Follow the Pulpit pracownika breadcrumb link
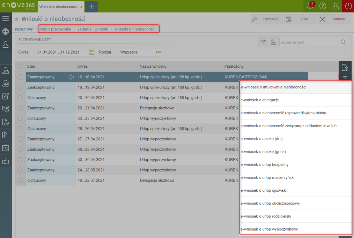 coord(55,29)
